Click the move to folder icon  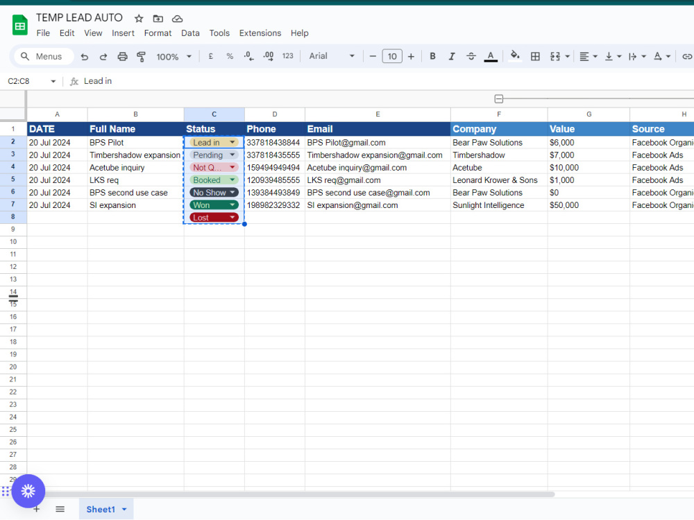(158, 19)
